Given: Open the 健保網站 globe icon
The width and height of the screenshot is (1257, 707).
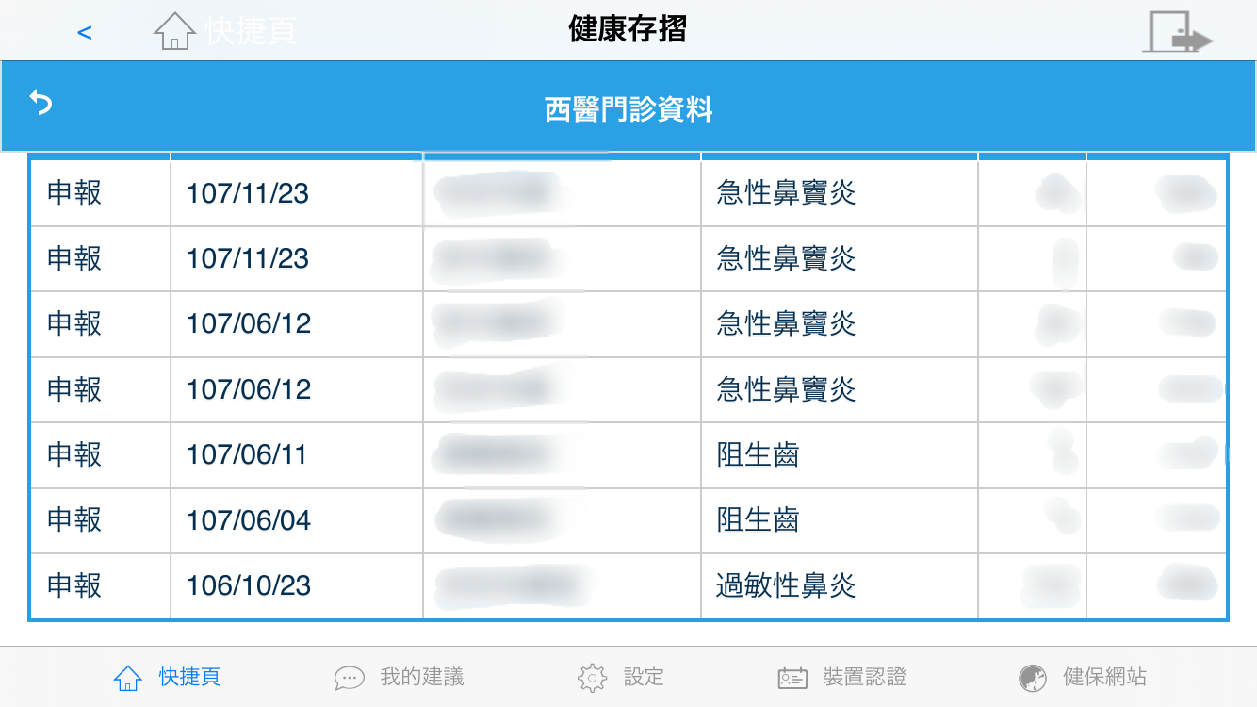Looking at the screenshot, I should click(1033, 678).
